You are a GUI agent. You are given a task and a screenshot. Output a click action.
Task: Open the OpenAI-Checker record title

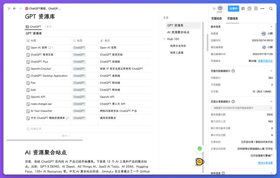(x=41, y=69)
